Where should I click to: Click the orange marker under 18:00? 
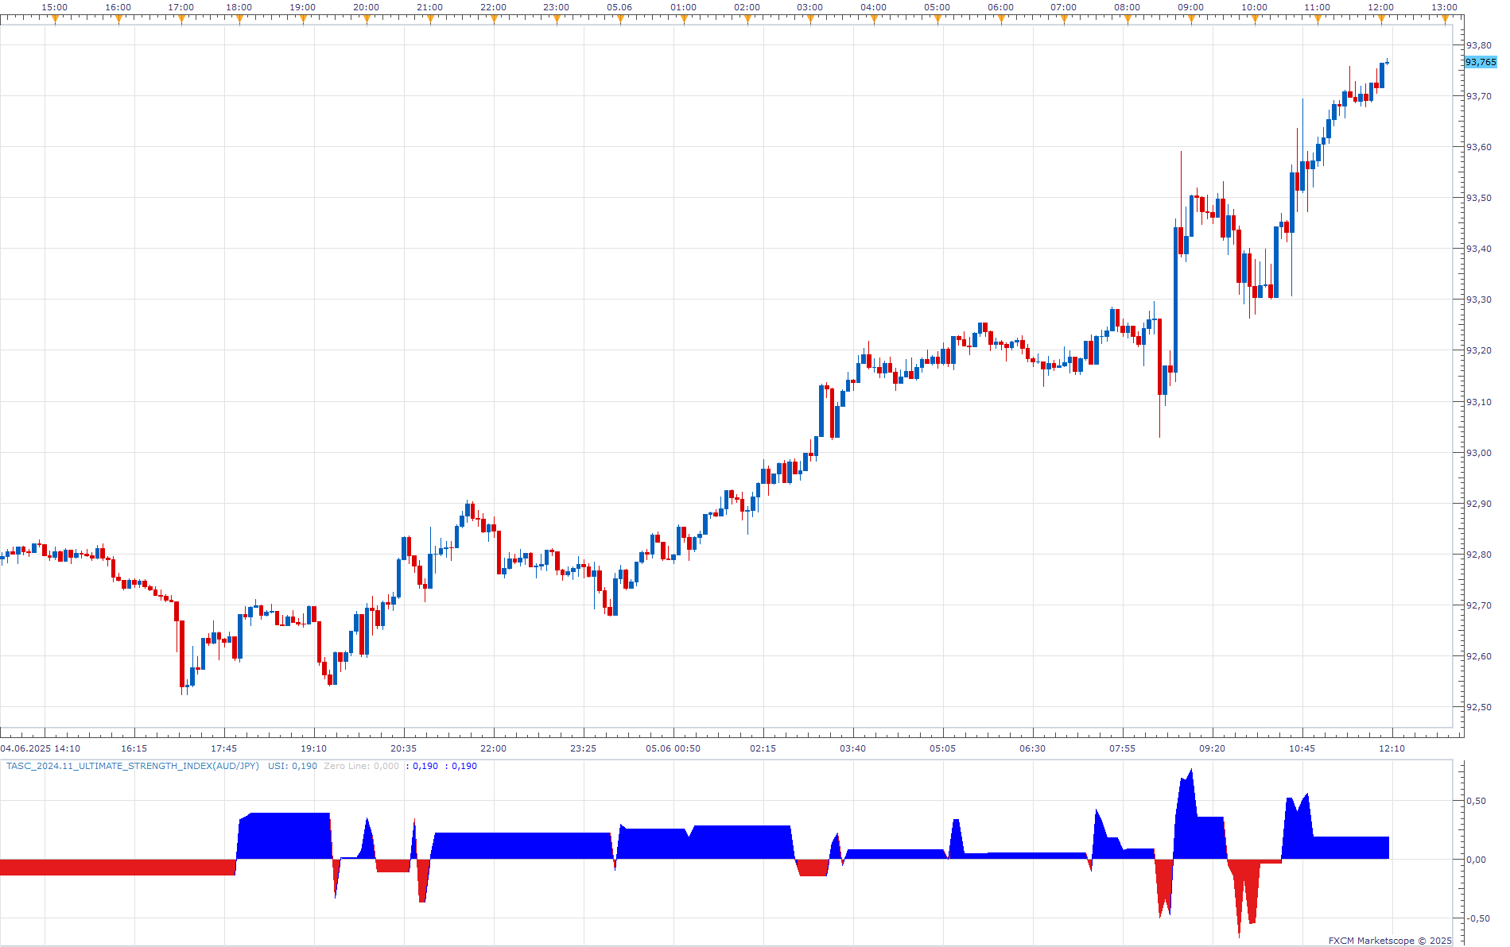239,20
